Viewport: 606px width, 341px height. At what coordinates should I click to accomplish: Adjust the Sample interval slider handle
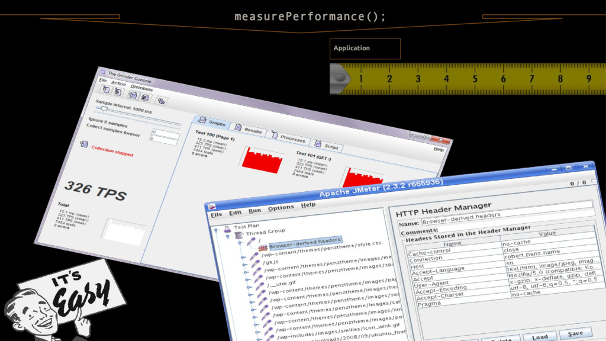[104, 110]
